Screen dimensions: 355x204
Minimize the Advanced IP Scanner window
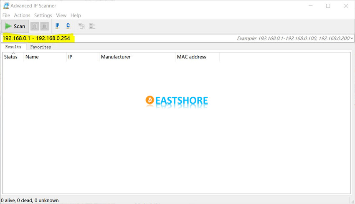pyautogui.click(x=311, y=6)
